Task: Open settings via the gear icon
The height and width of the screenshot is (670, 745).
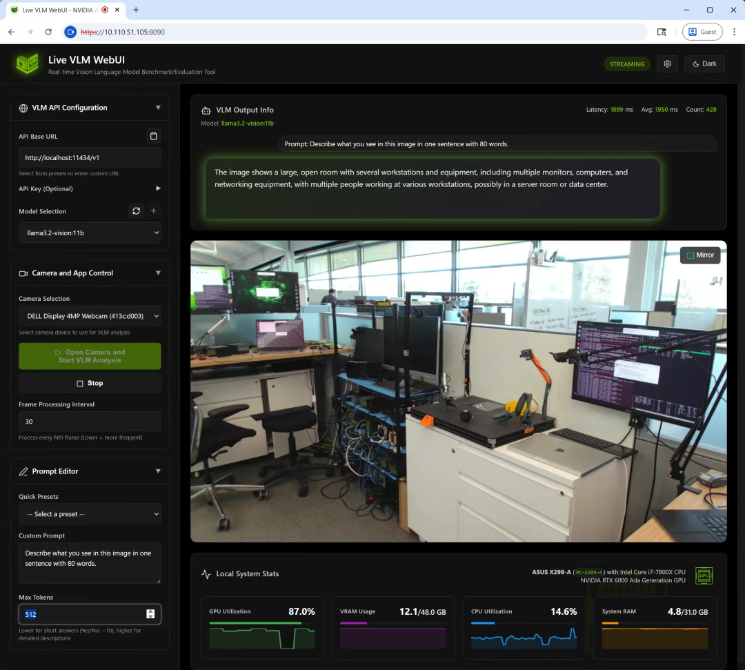Action: (x=666, y=63)
